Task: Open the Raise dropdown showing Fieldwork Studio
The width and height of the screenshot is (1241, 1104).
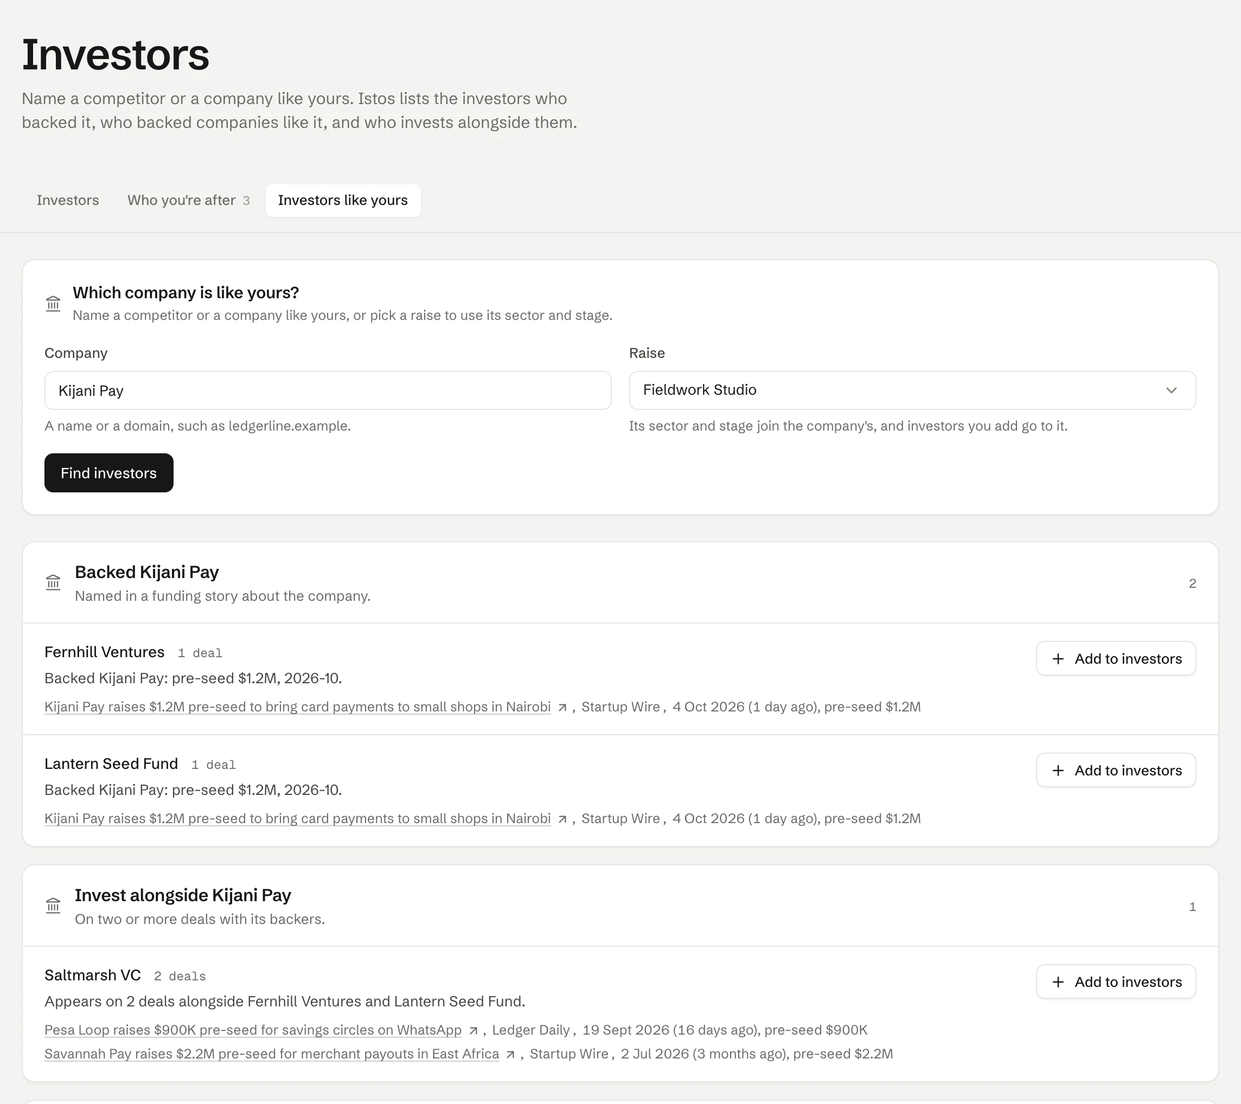Action: [912, 390]
